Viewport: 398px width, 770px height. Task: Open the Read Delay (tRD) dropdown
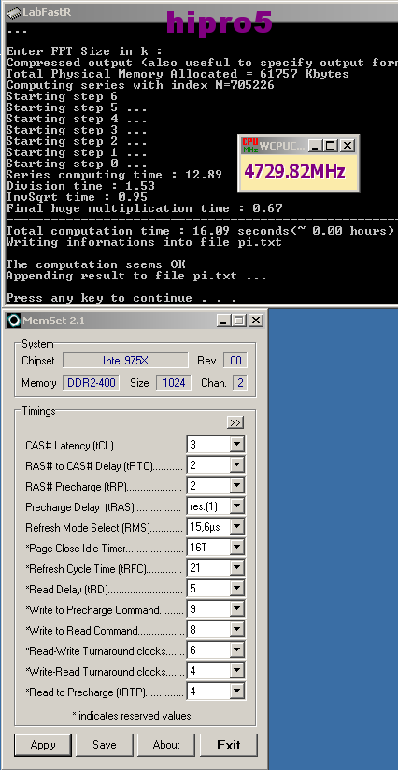point(237,589)
